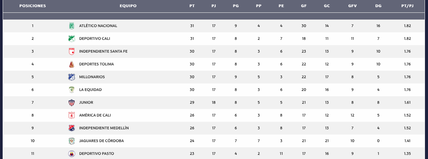Click the Junior team crest
Viewport: 428px width, 159px height.
[x=71, y=103]
